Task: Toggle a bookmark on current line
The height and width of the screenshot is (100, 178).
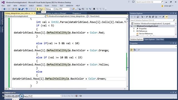Action: click(94, 9)
